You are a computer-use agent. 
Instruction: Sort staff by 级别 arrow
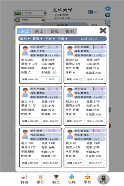(29, 39)
